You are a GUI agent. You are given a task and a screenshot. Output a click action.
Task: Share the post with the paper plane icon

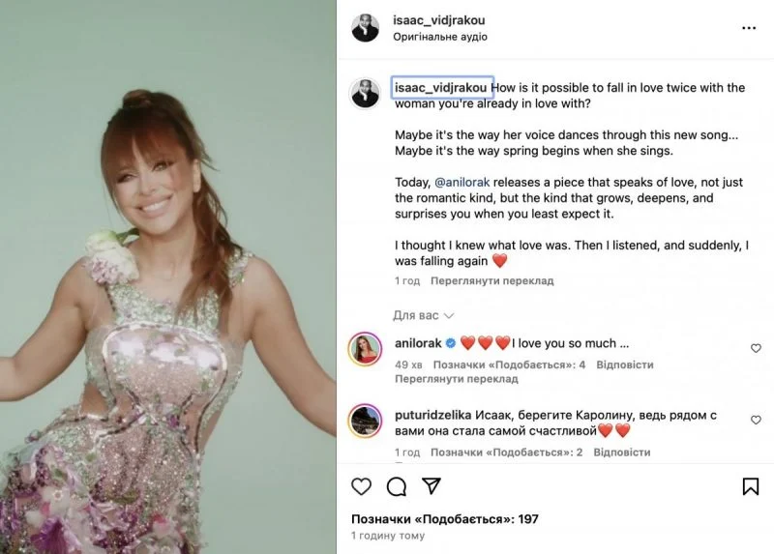(x=432, y=486)
